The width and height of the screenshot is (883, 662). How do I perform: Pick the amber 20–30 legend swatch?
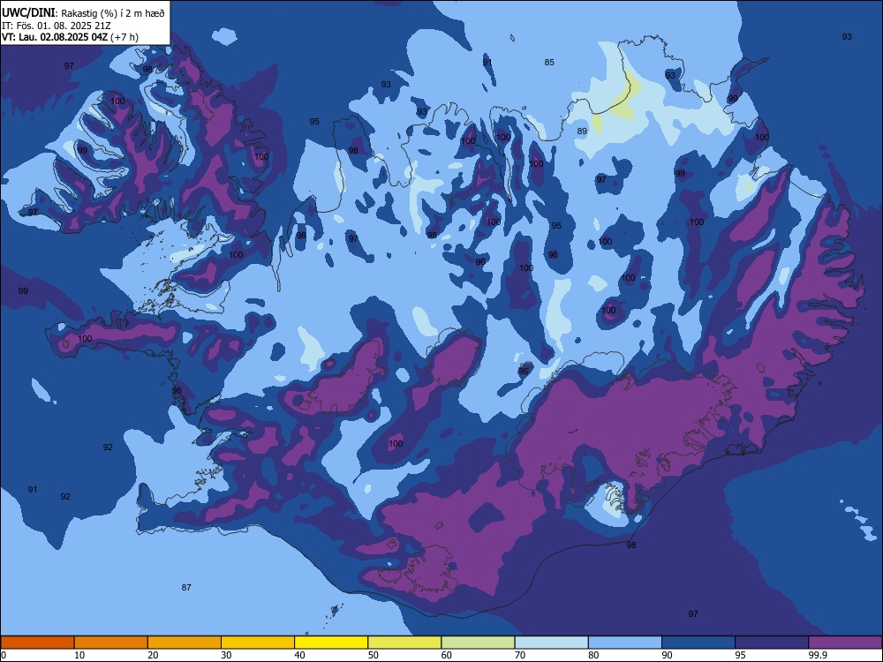coord(185,643)
